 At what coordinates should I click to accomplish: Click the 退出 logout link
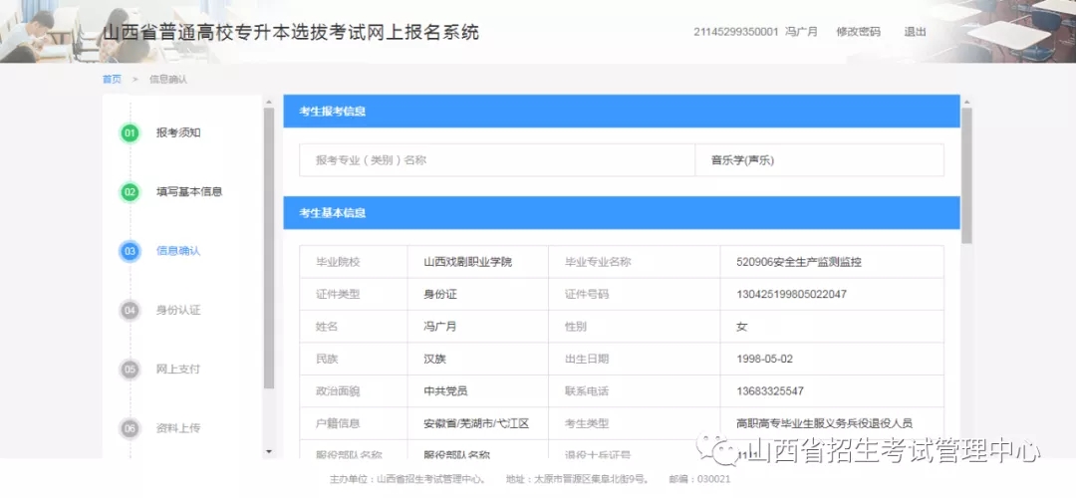coord(915,32)
